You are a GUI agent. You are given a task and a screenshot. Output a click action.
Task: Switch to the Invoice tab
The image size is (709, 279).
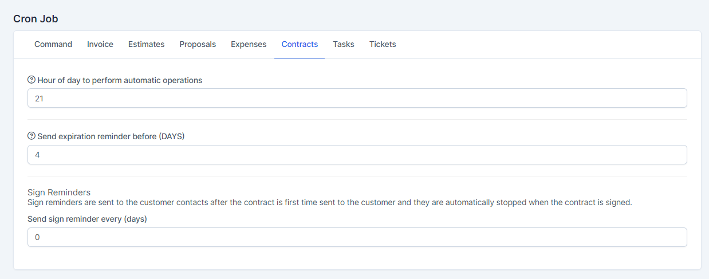[x=100, y=44]
